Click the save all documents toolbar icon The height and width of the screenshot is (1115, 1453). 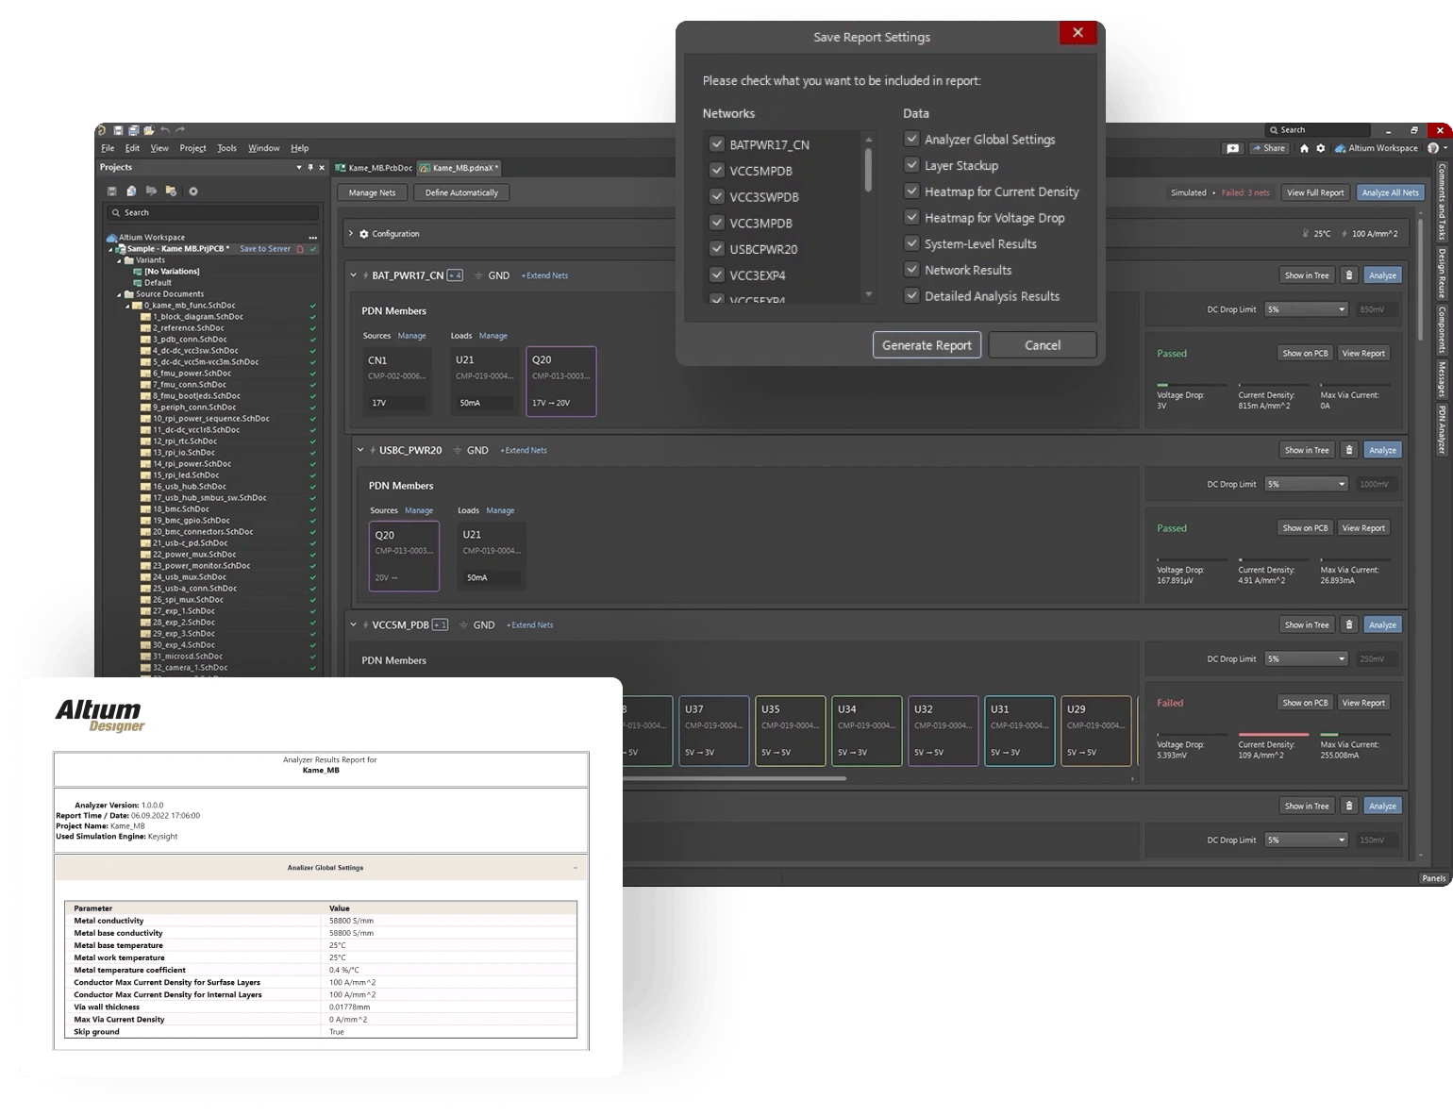[x=134, y=130]
